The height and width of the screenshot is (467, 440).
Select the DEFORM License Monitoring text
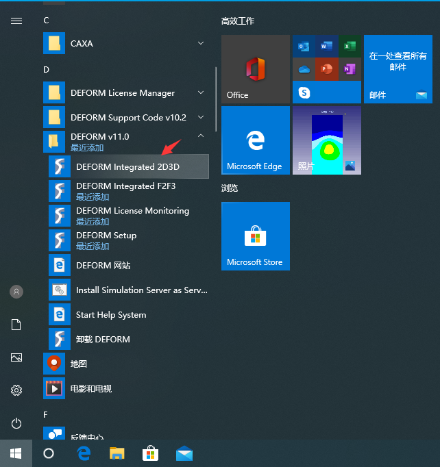click(x=133, y=211)
